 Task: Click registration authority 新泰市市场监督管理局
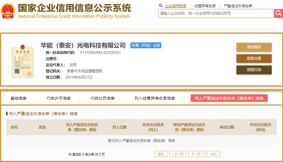[x=85, y=71]
